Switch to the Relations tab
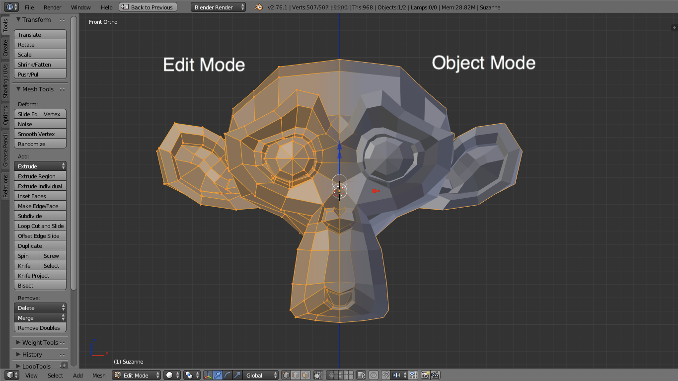This screenshot has height=381, width=678. (x=5, y=186)
